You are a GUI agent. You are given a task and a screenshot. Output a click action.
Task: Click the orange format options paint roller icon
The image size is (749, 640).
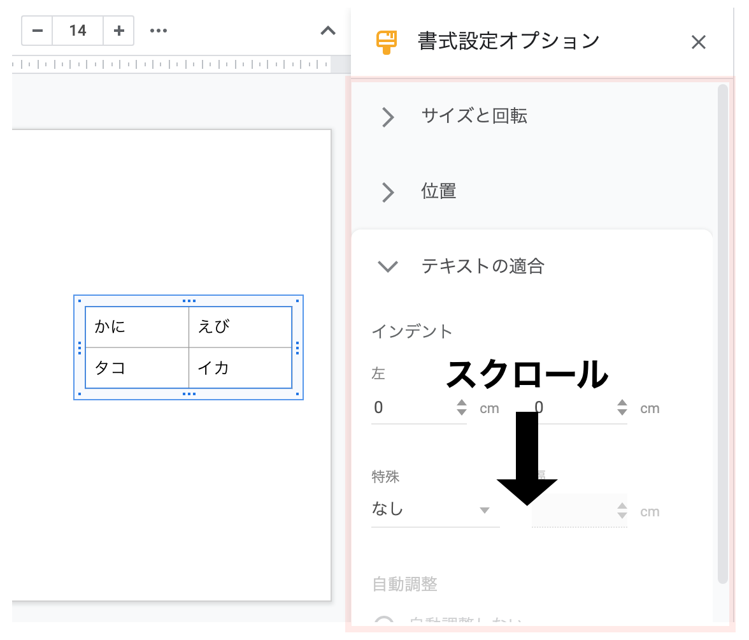click(x=387, y=43)
